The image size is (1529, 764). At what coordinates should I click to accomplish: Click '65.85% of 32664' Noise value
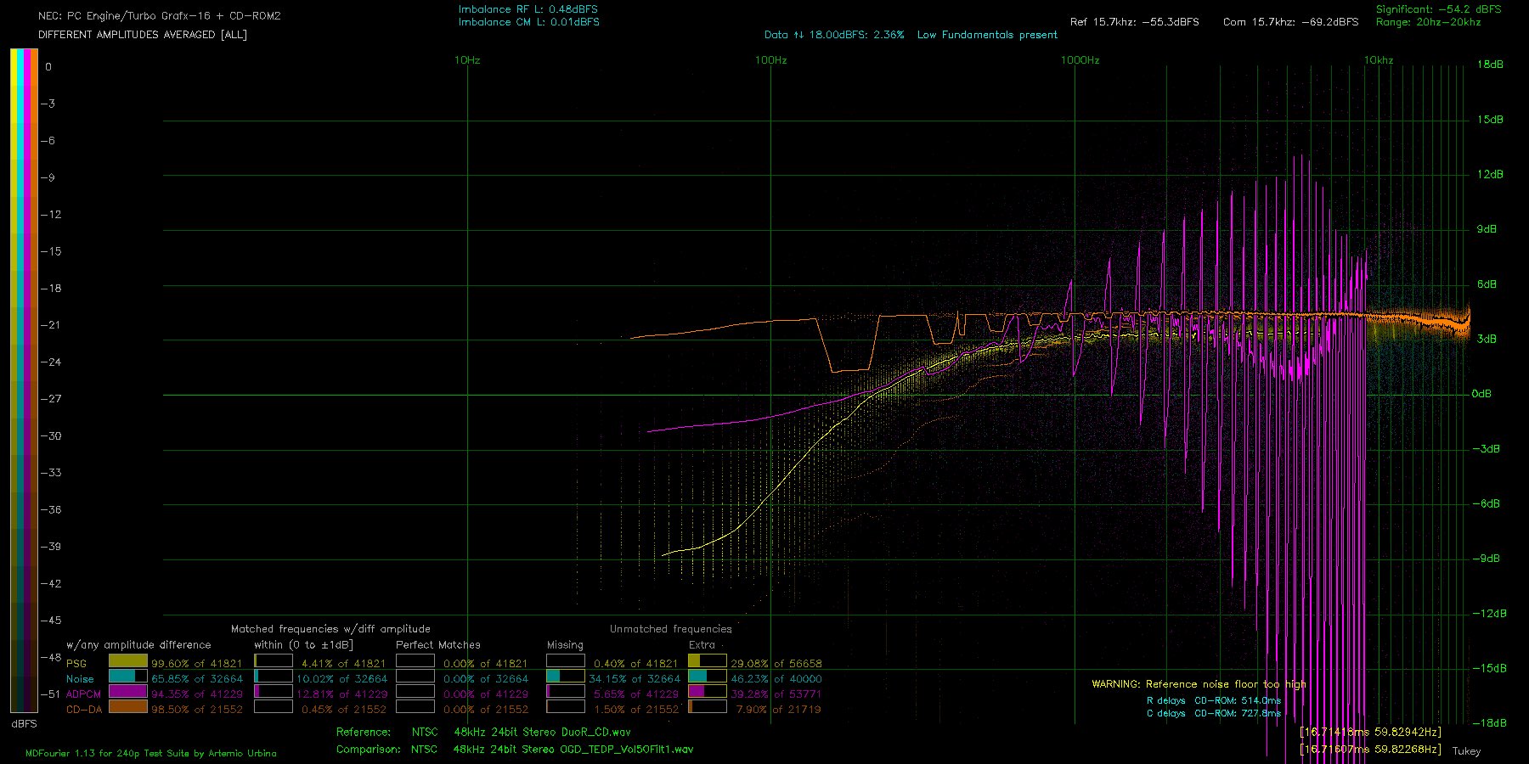click(197, 679)
